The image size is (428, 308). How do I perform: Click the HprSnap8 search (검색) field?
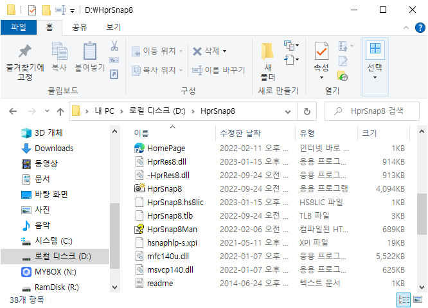pos(372,111)
